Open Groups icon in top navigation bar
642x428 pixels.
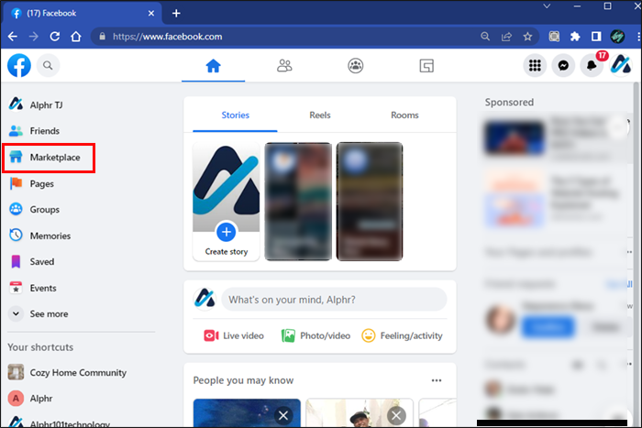coord(356,65)
